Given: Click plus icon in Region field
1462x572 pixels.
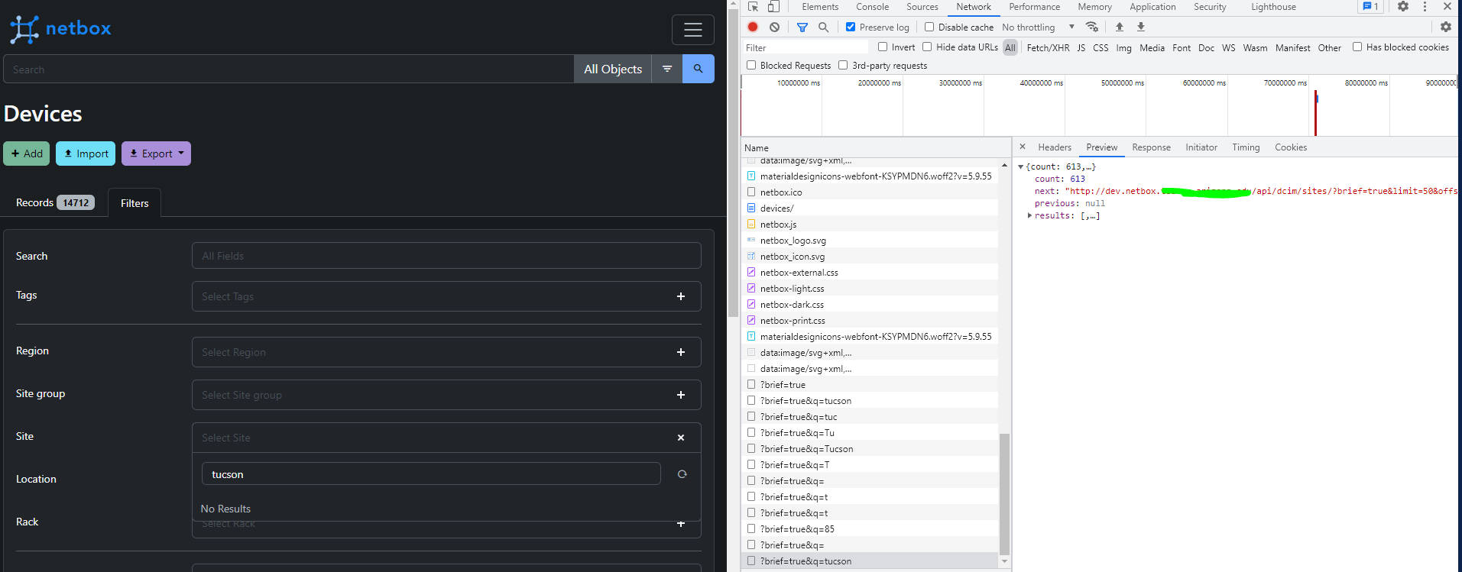Looking at the screenshot, I should [x=681, y=352].
